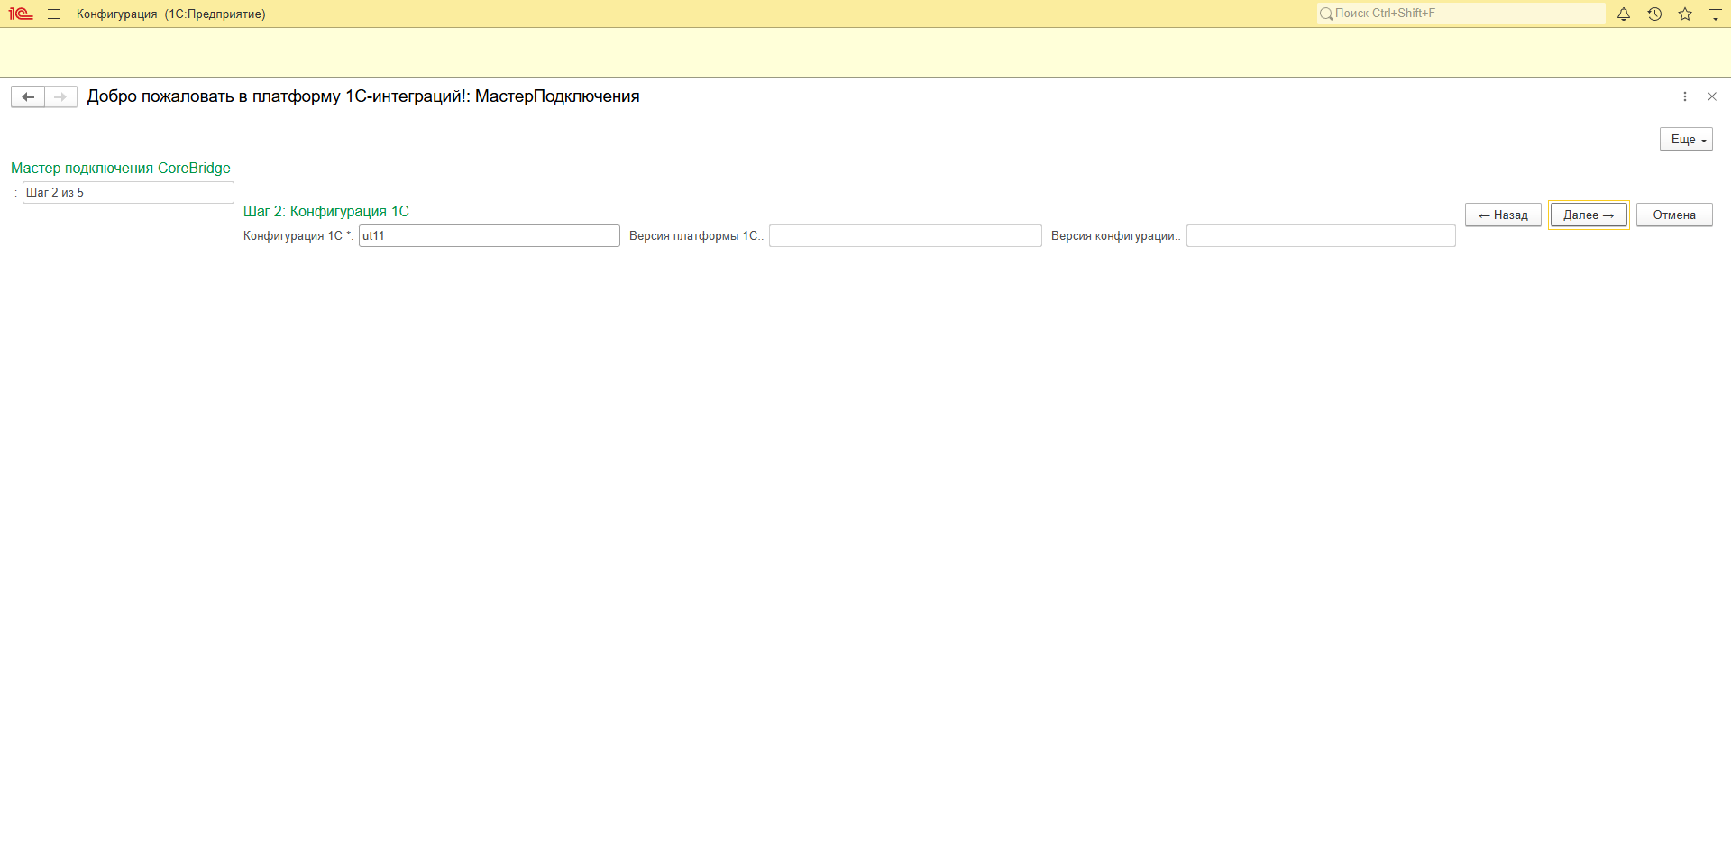Click the search box Поиск Ctrl+Shift+F
1731x852 pixels.
coord(1461,14)
